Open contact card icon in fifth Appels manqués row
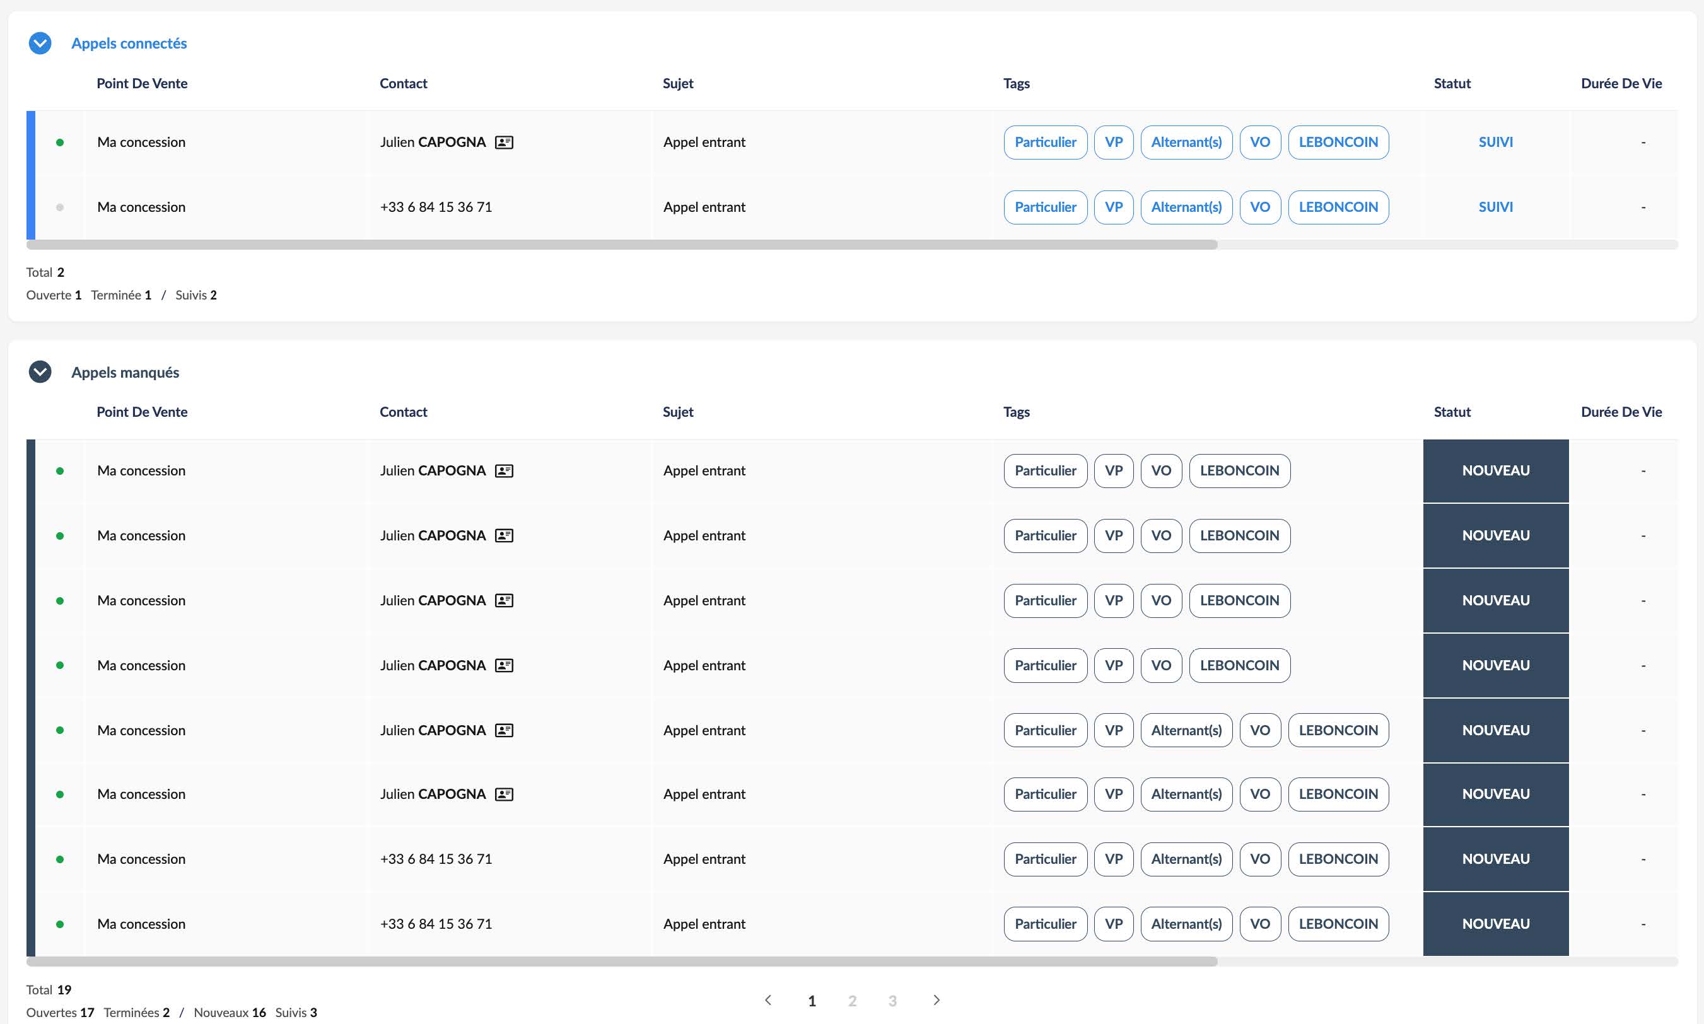The width and height of the screenshot is (1704, 1024). [504, 730]
